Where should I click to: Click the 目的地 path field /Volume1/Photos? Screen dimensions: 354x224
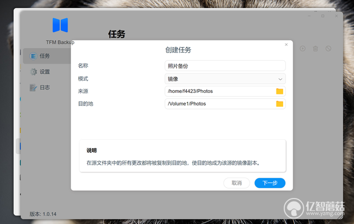pyautogui.click(x=225, y=103)
